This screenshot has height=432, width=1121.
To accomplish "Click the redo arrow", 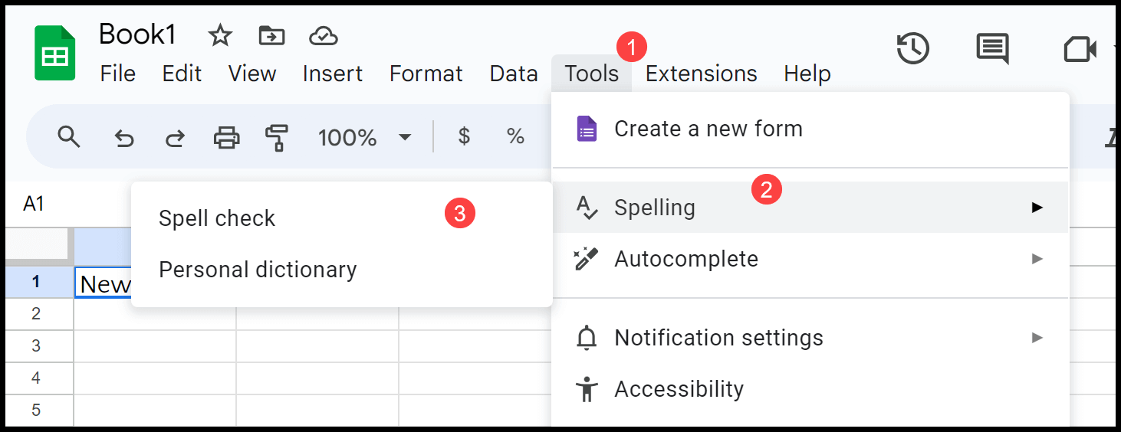I will tap(176, 138).
